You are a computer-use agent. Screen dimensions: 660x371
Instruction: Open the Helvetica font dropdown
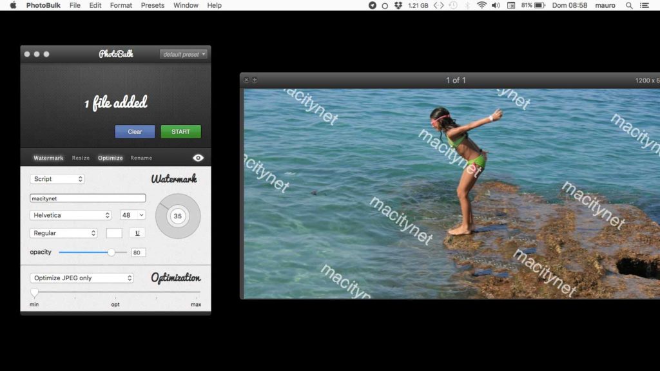coord(70,215)
